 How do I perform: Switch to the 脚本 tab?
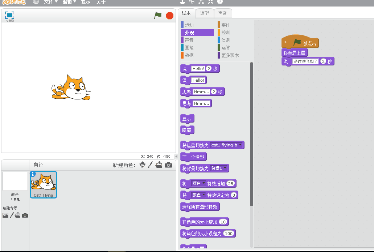point(186,13)
